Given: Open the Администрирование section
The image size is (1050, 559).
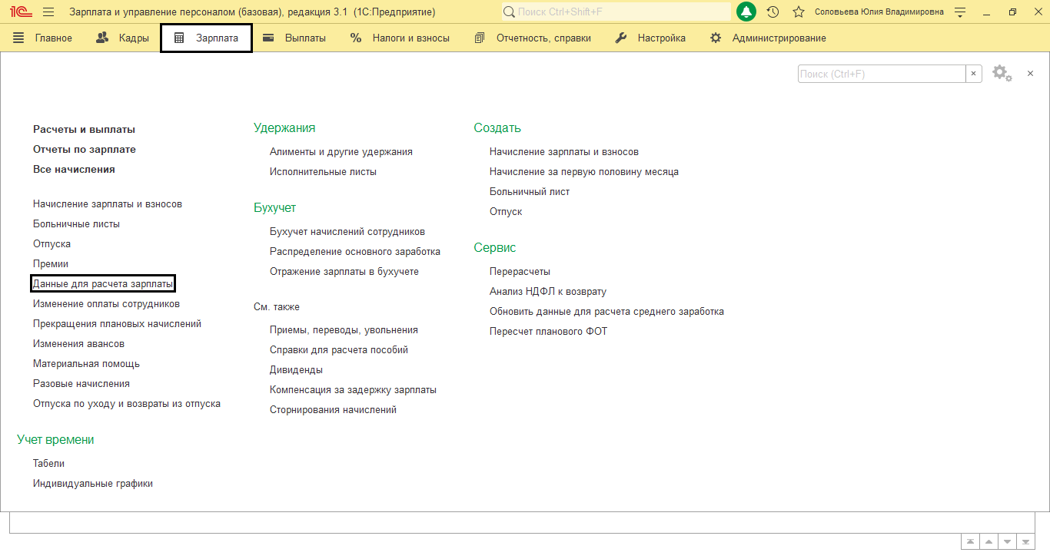Looking at the screenshot, I should pyautogui.click(x=768, y=38).
